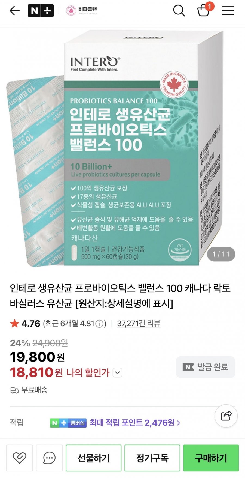Viewport: 245px width, 478px height.
Task: Expand 나의 할인가 dropdown arrow
Action: click(x=117, y=372)
